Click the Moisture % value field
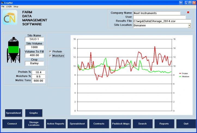Viewport: 197px width, 133px height. point(38,76)
